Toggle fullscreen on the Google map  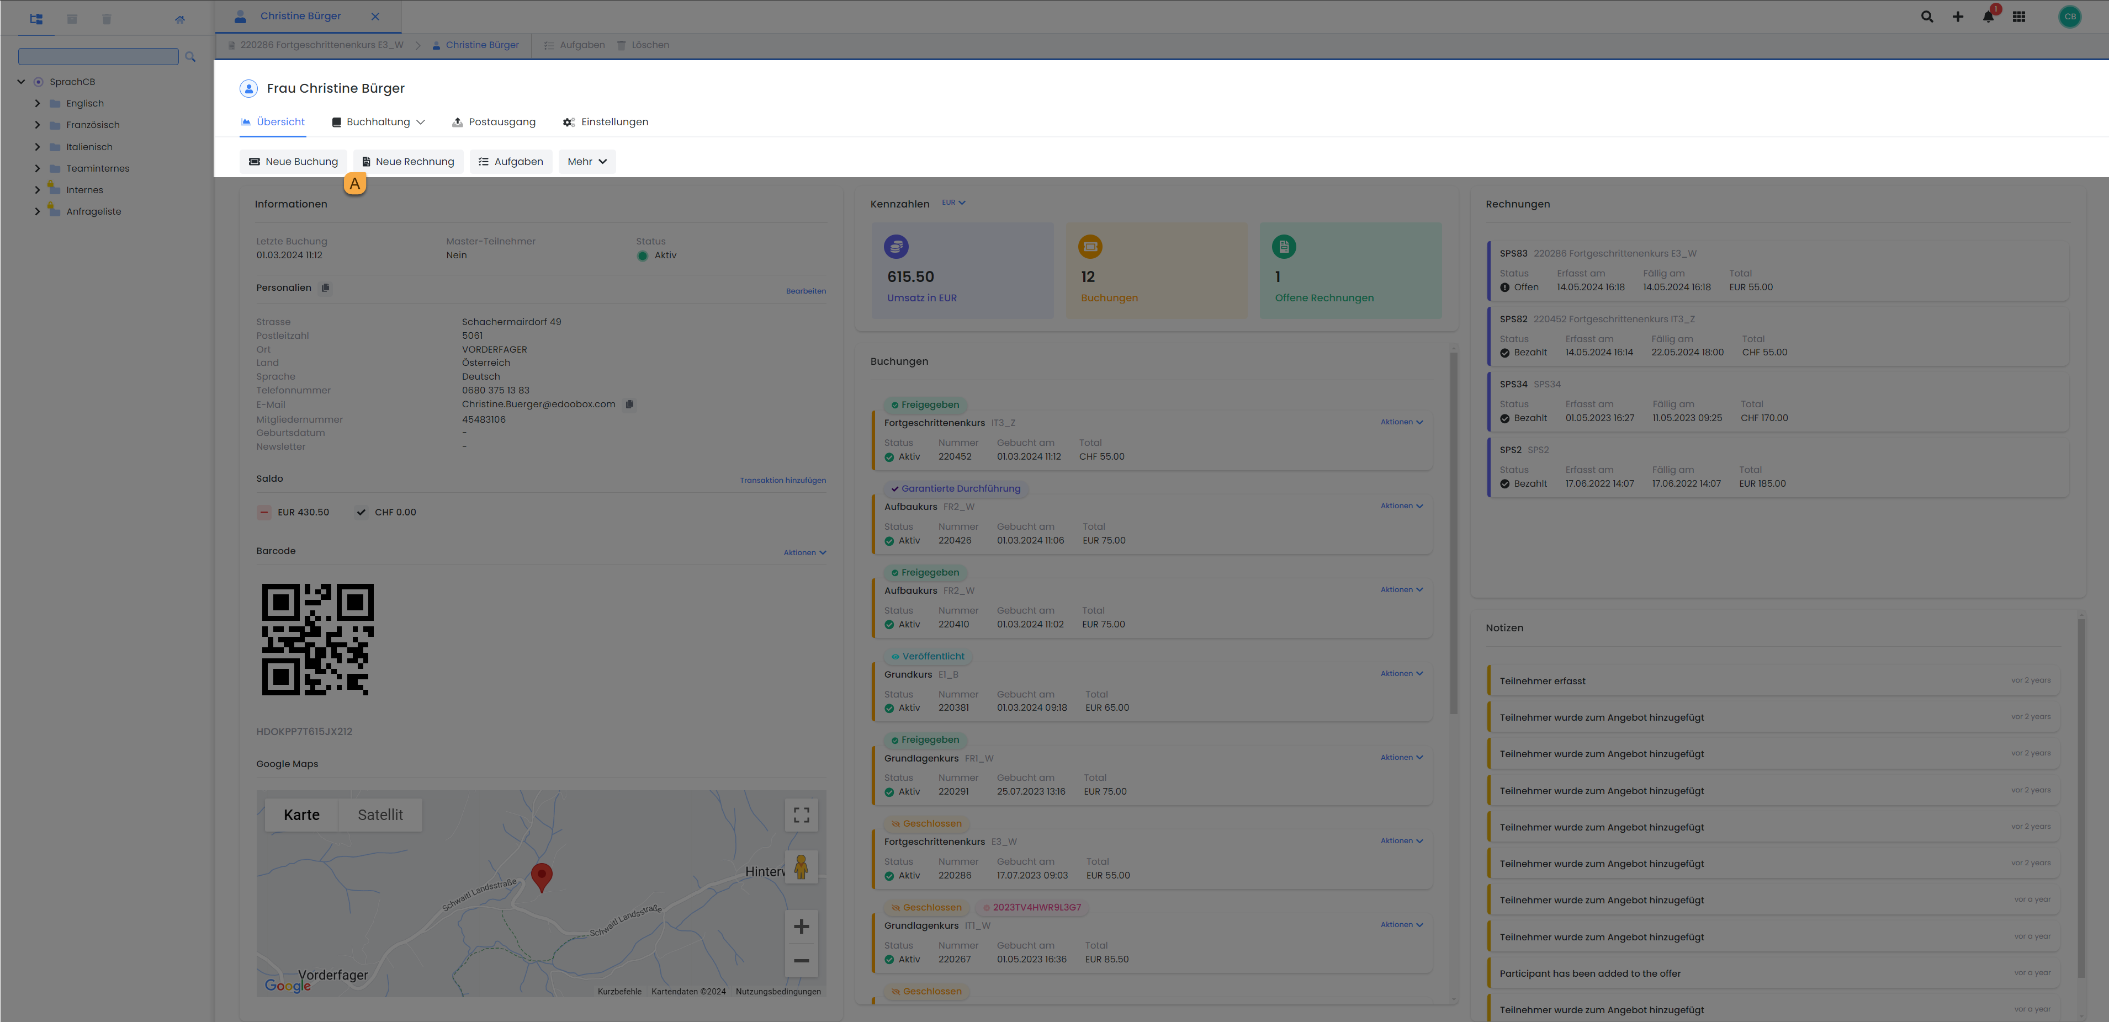(801, 815)
